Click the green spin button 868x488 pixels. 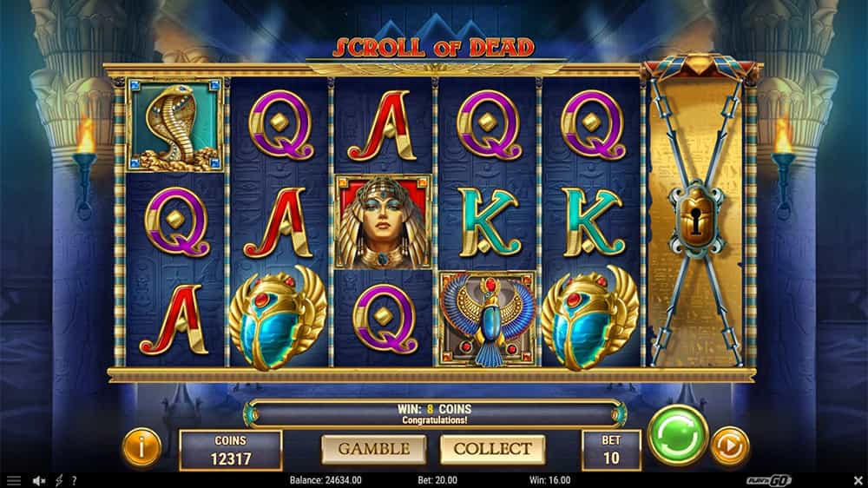[678, 435]
